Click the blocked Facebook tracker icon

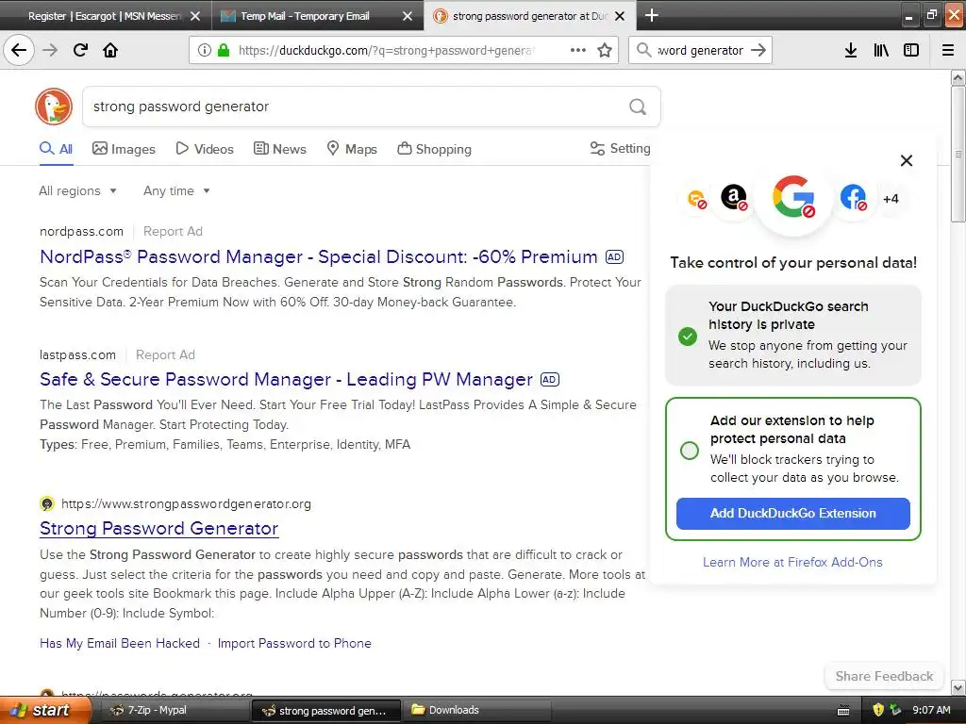tap(853, 198)
